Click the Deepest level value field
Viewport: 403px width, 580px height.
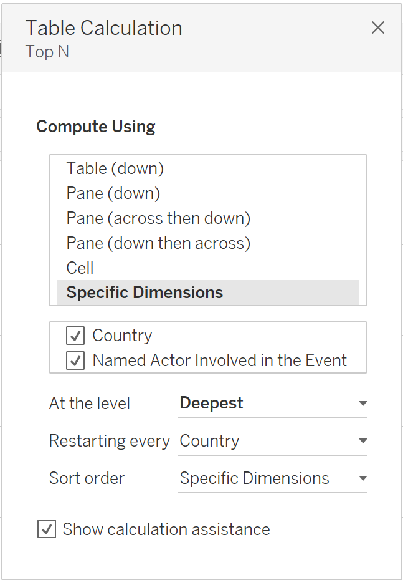211,404
